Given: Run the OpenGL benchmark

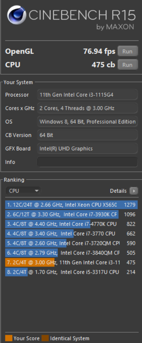Looking at the screenshot, I should tap(127, 52).
